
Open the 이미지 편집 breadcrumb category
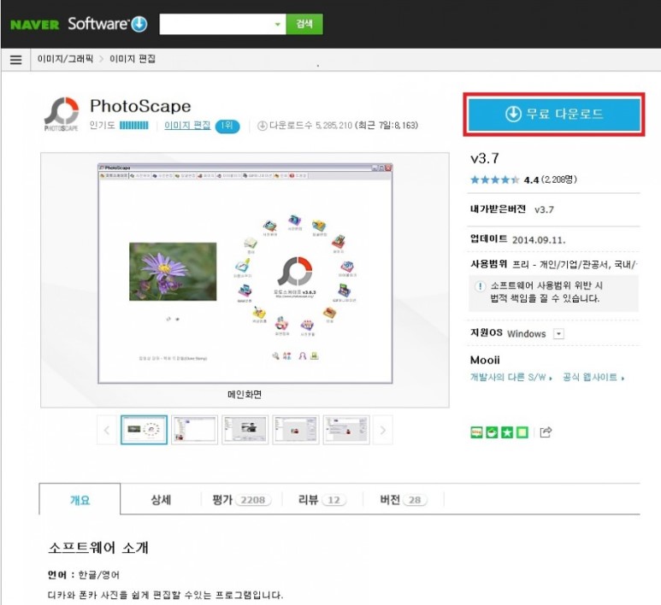click(x=133, y=59)
